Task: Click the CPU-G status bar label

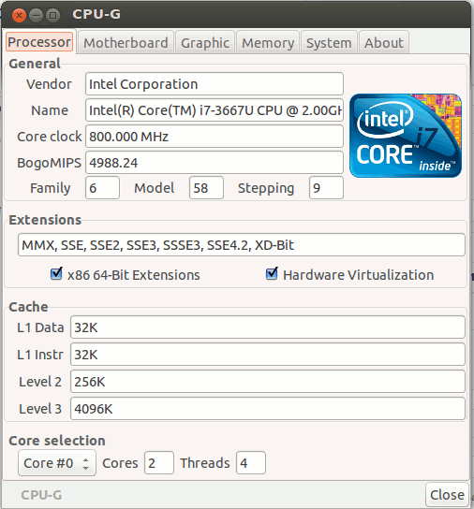Action: [x=41, y=495]
